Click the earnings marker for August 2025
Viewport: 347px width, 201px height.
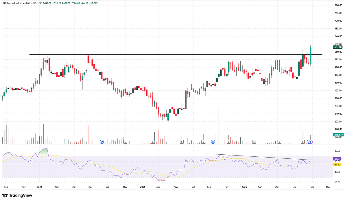(203, 142)
